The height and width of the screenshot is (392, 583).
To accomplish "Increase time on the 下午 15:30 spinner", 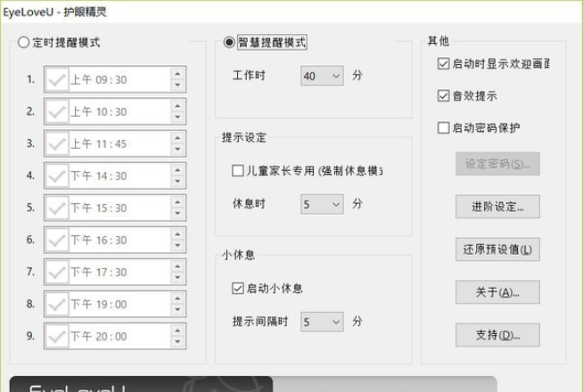I will click(x=177, y=201).
